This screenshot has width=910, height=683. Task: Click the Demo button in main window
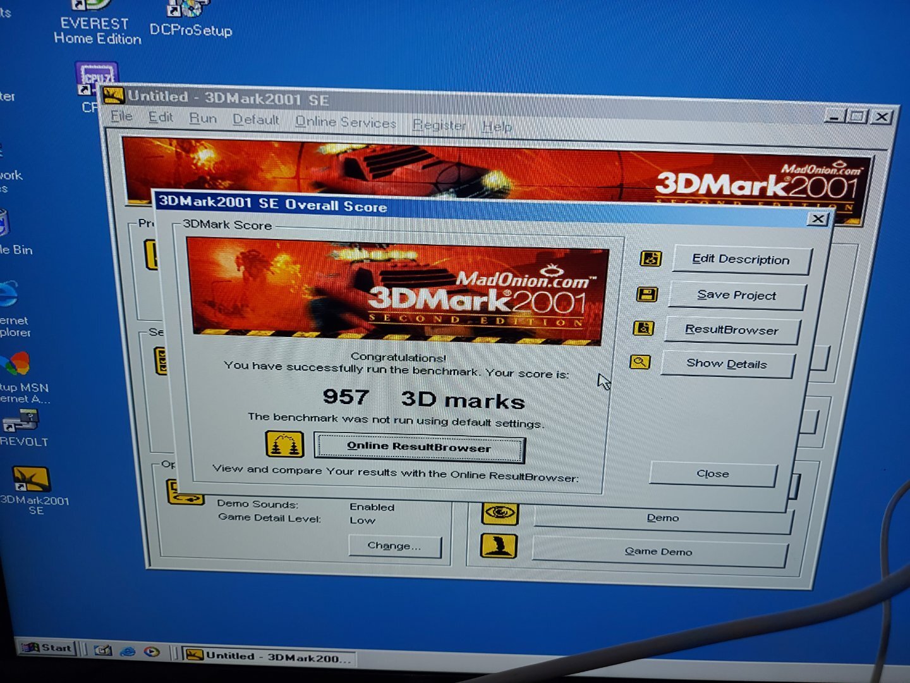coord(663,519)
